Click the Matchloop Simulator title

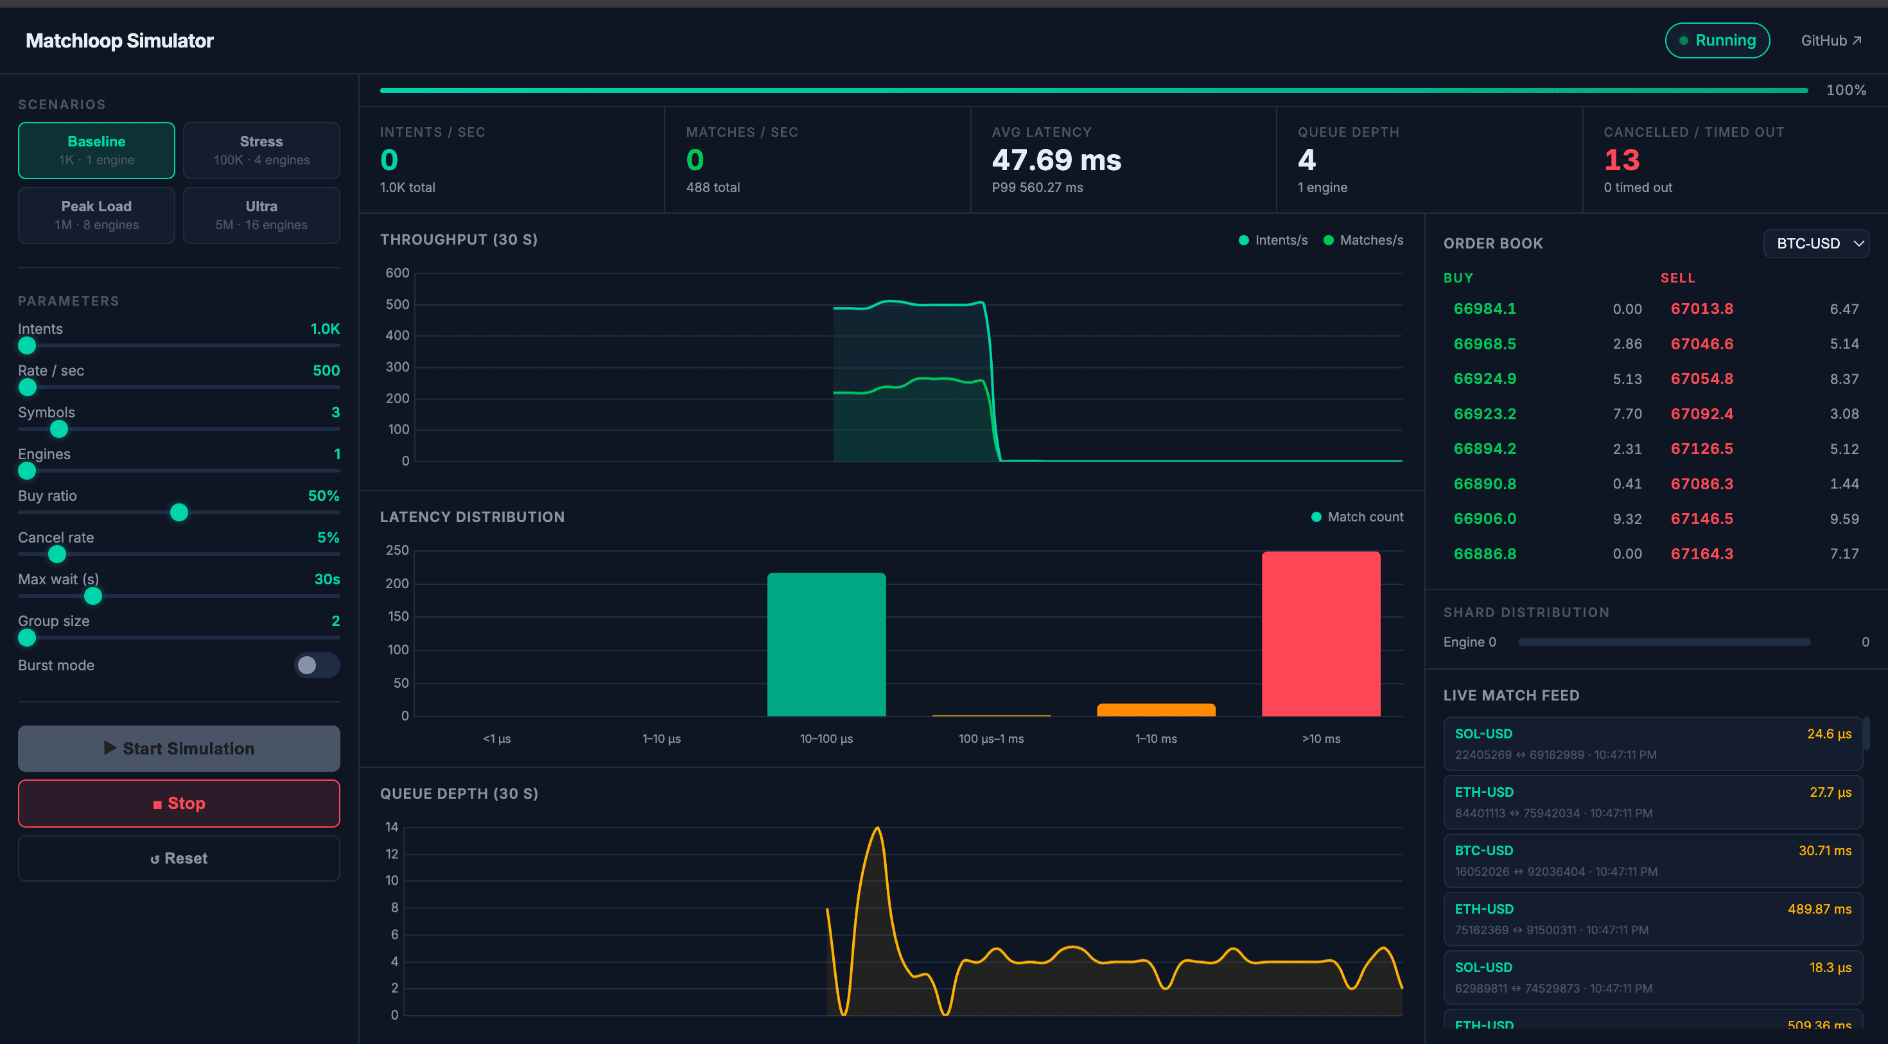click(x=119, y=40)
